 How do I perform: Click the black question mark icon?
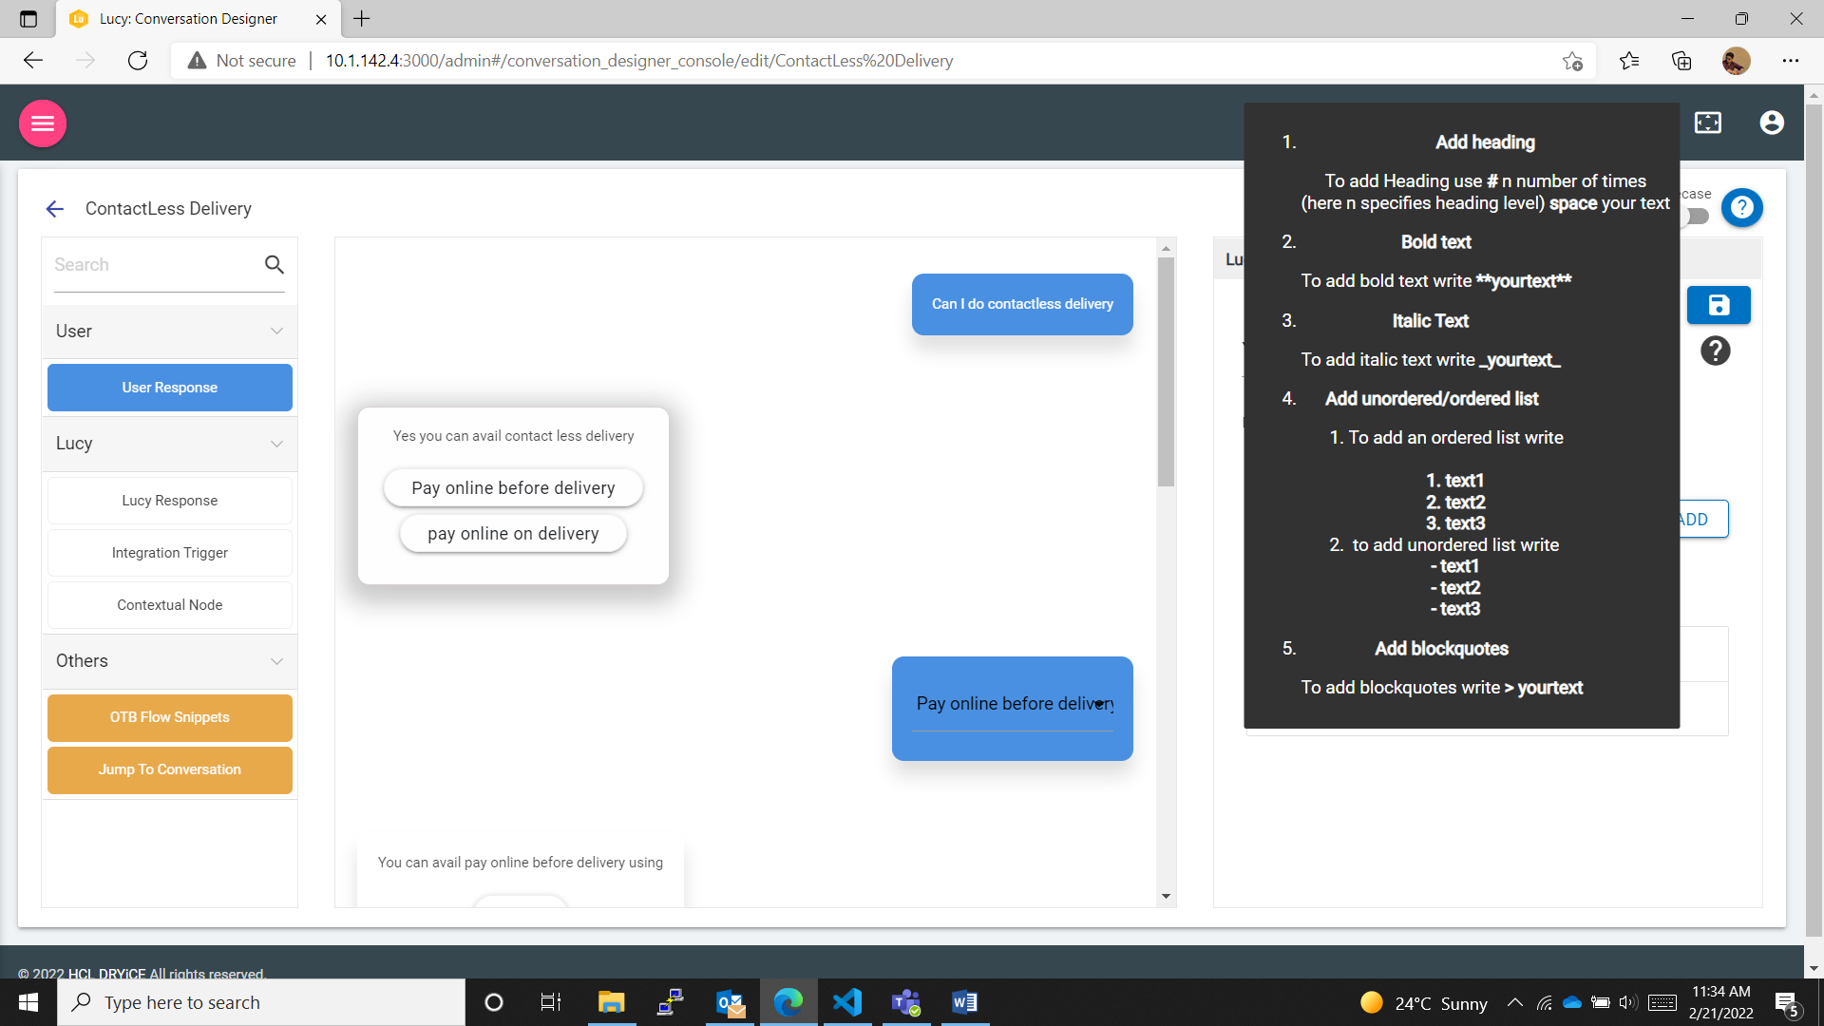[1715, 351]
